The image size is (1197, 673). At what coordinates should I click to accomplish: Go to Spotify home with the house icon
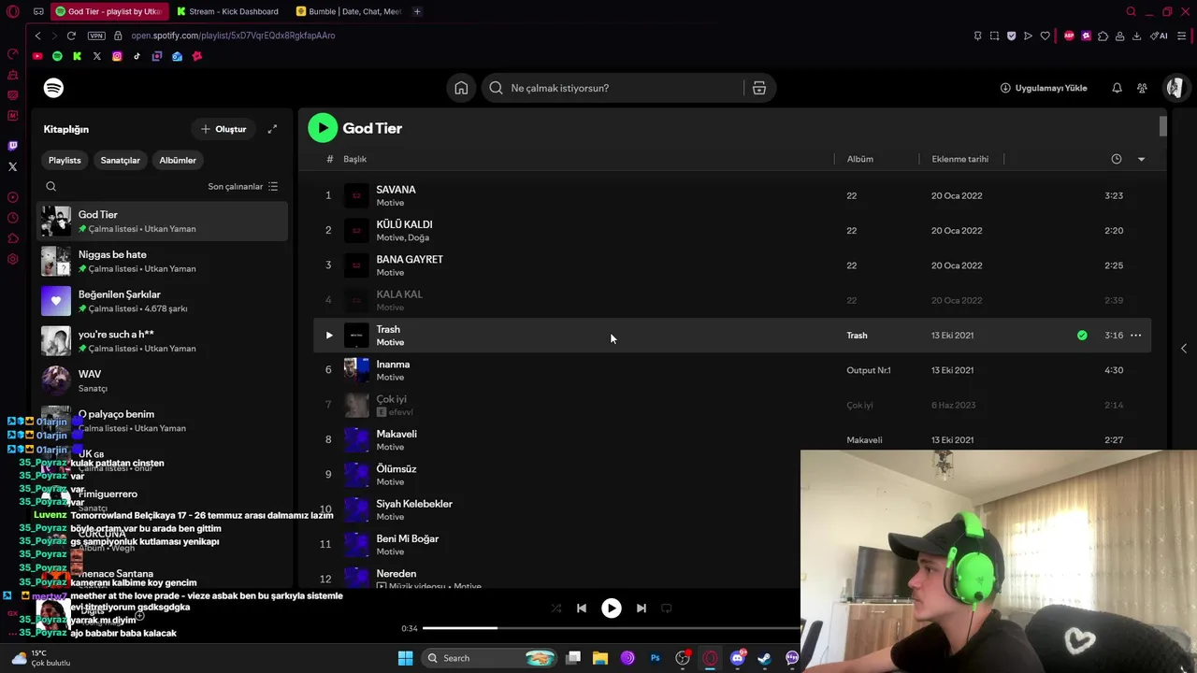click(x=461, y=88)
